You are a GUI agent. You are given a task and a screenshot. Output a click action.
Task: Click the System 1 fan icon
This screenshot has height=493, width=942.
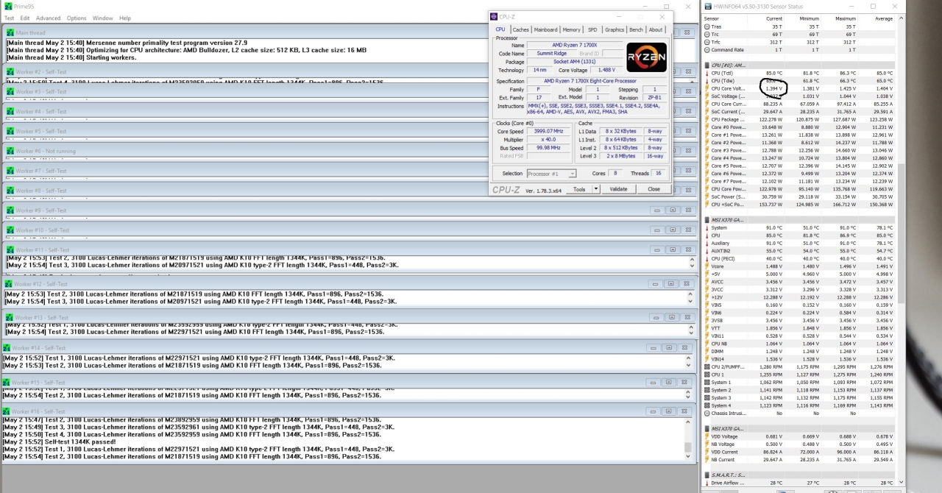pos(707,382)
